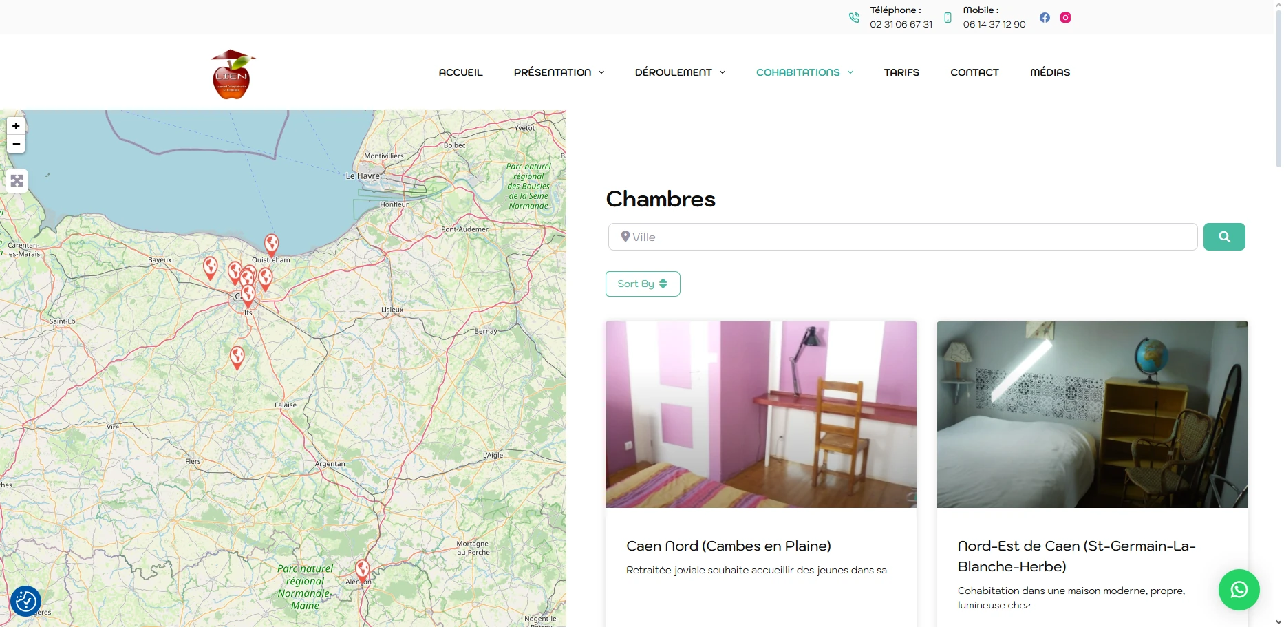
Task: Open the cookie consent settings icon
Action: (25, 601)
